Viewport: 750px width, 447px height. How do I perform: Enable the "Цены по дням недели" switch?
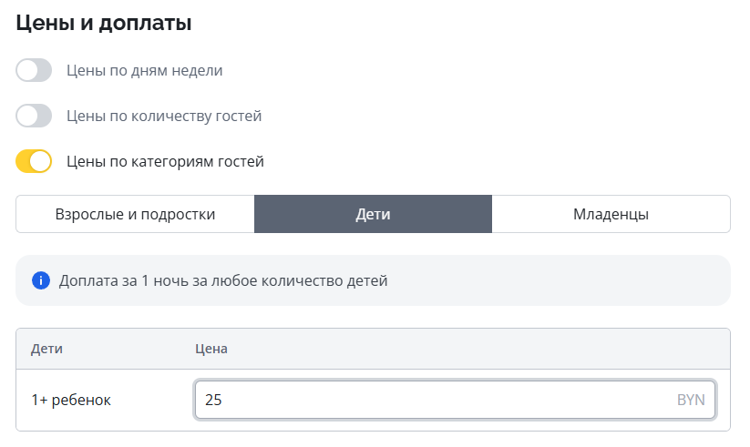[x=34, y=70]
